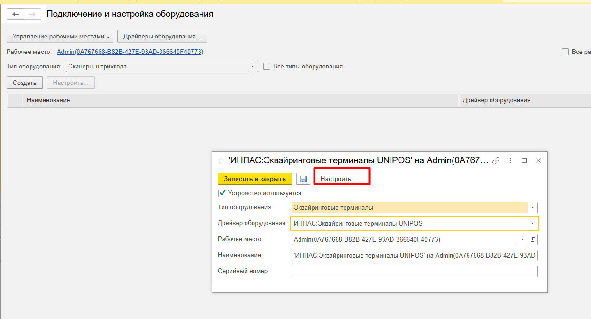591x319 pixels.
Task: Tick the 'Все ра...' checkbox at right edge
Action: coord(565,52)
